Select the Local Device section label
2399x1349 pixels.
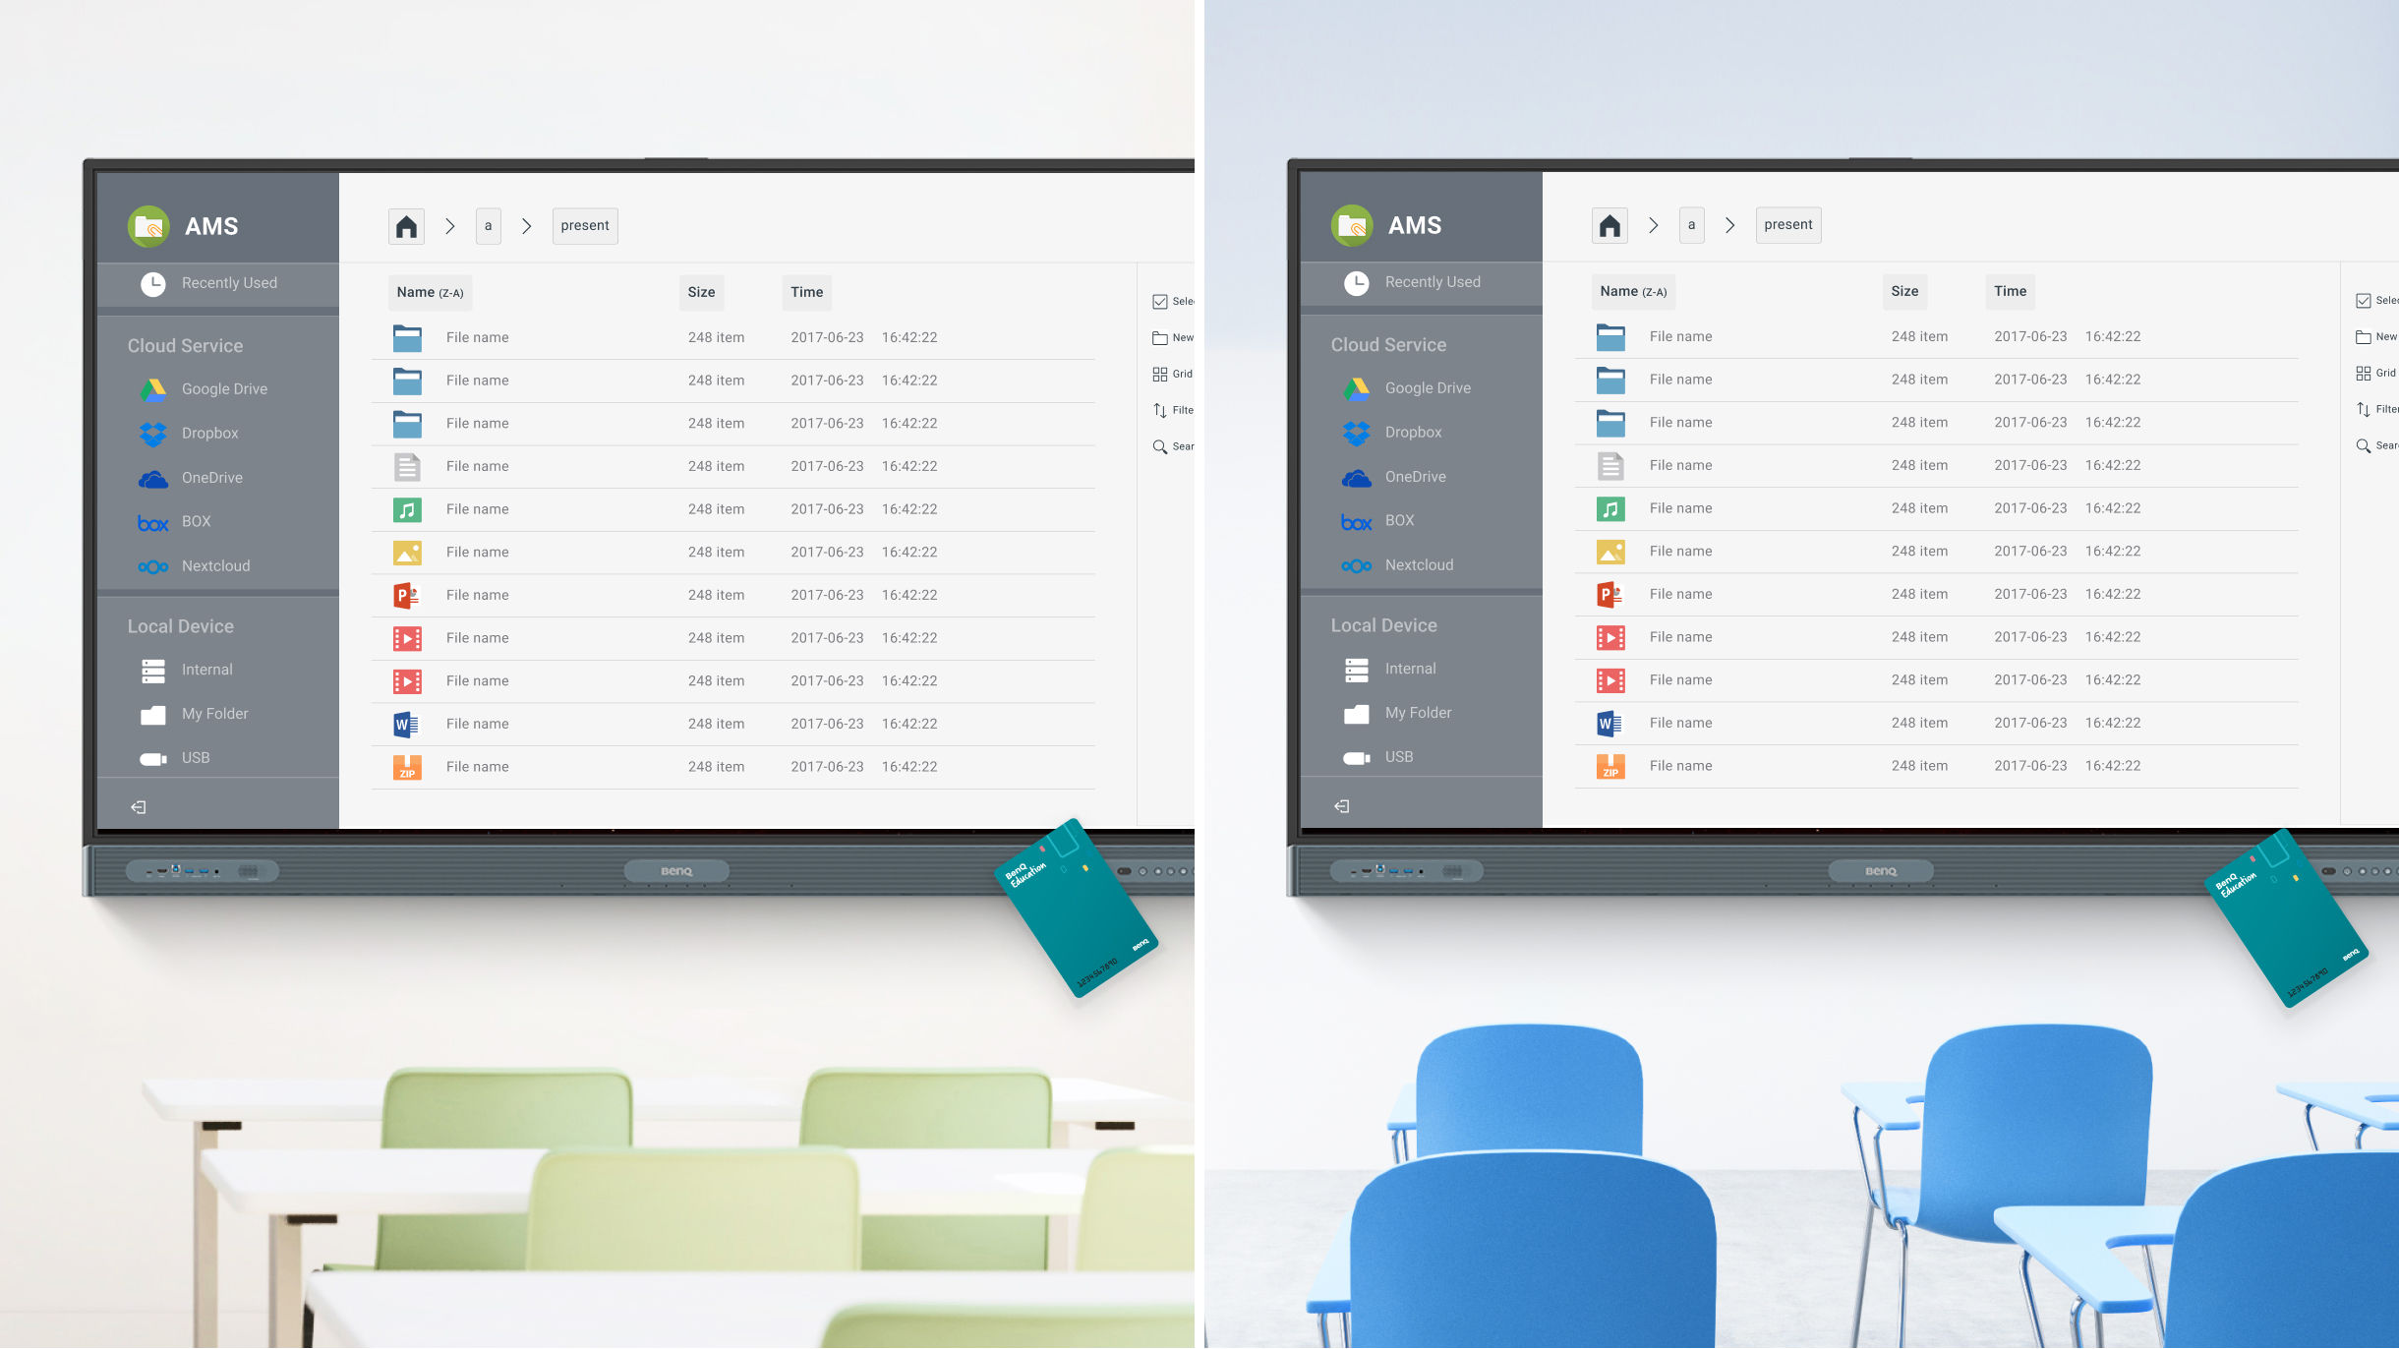pos(181,626)
